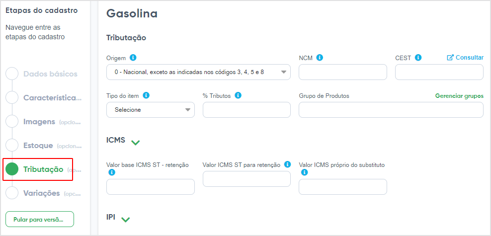Collapse the IPI section chevron
491x236 pixels.
pyautogui.click(x=126, y=220)
